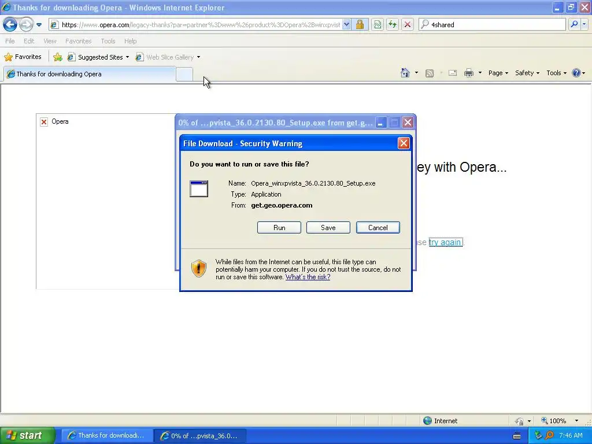Click the try again link
Screen dimensions: 592x444
point(446,242)
